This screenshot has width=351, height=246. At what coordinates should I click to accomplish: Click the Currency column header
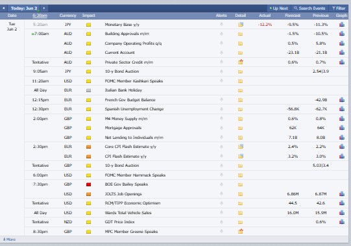pos(68,16)
